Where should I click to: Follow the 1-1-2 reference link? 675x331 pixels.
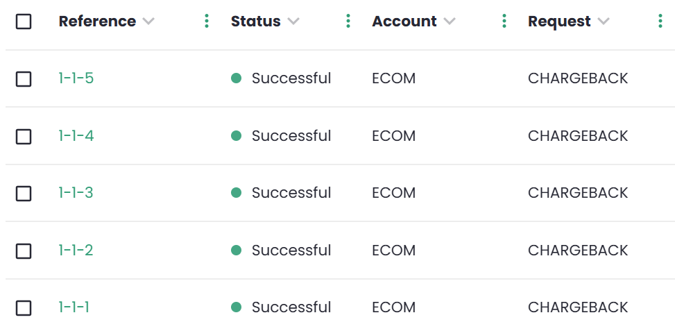(x=76, y=251)
